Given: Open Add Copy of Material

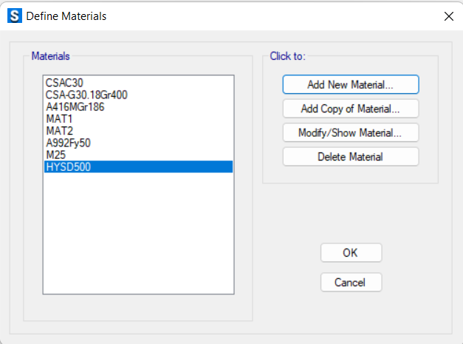Looking at the screenshot, I should [351, 109].
